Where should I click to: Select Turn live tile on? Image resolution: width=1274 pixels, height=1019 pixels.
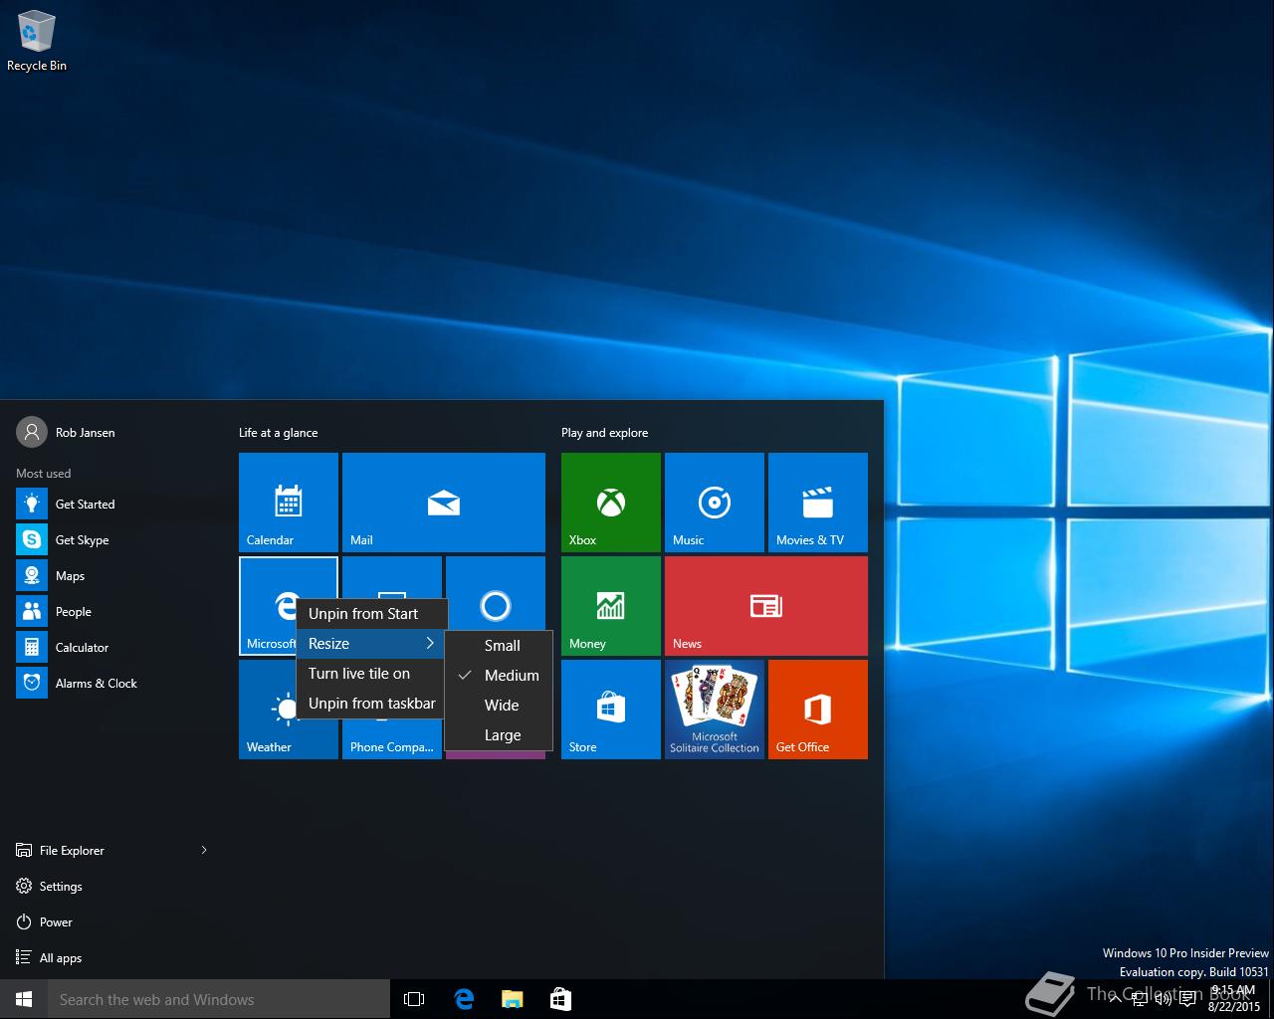(372, 674)
